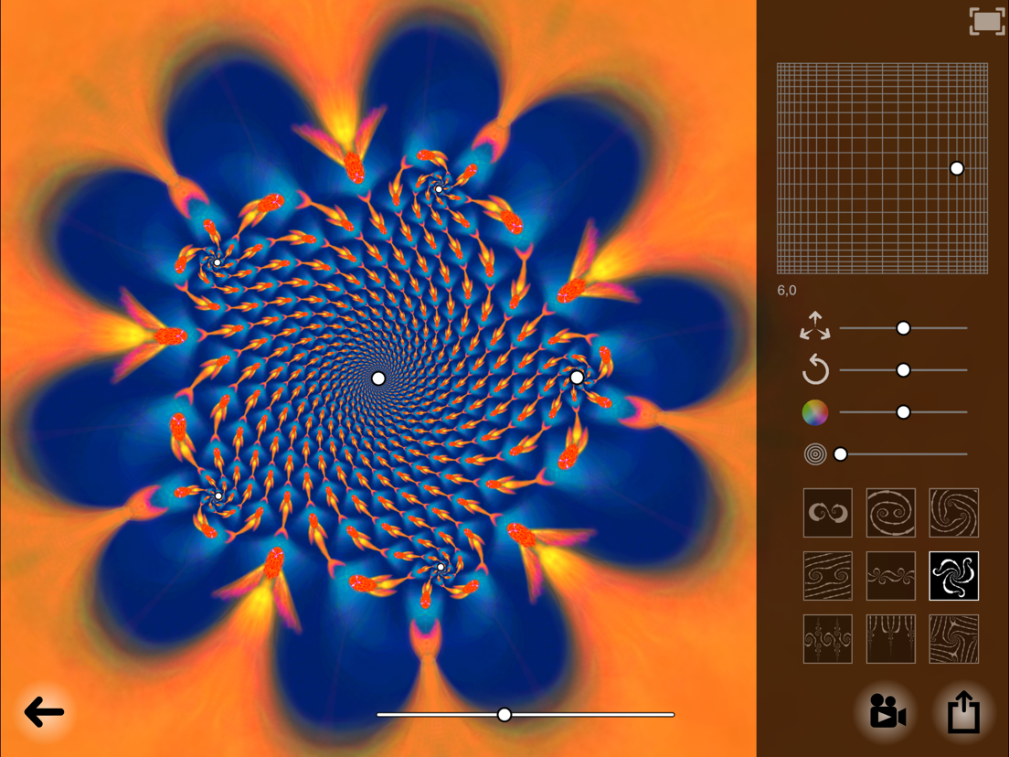The image size is (1009, 757).
Task: Start video recording with the camera icon
Action: click(887, 710)
